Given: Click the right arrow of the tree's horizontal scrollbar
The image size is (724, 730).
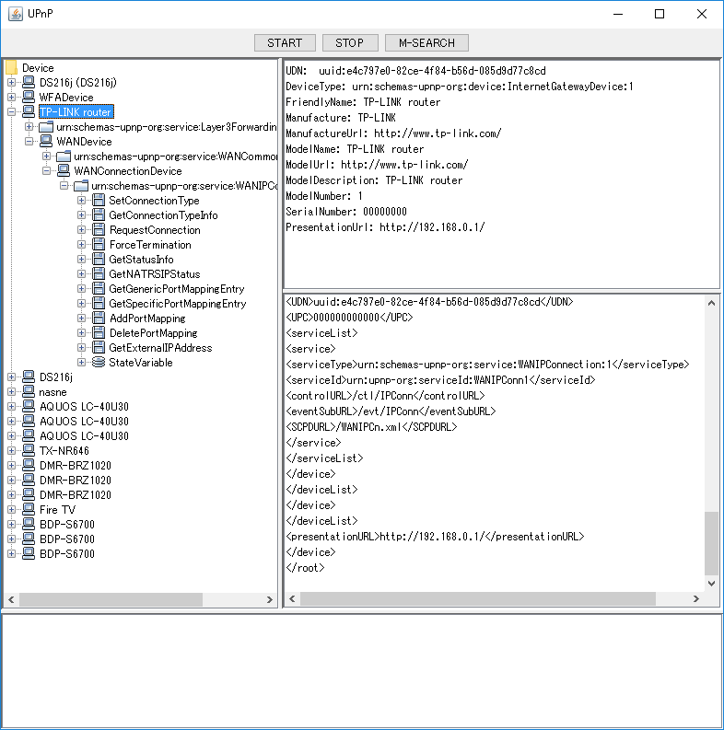Looking at the screenshot, I should (x=269, y=599).
